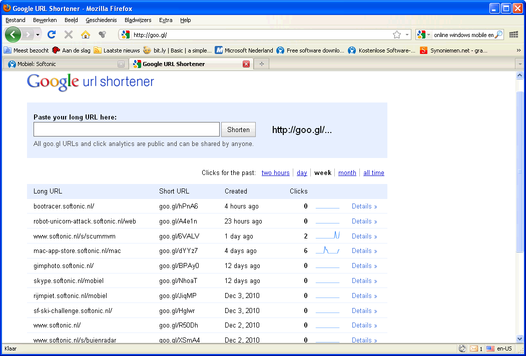Viewport: 526px width, 356px height.
Task: Open the Extra menu
Action: click(x=166, y=20)
